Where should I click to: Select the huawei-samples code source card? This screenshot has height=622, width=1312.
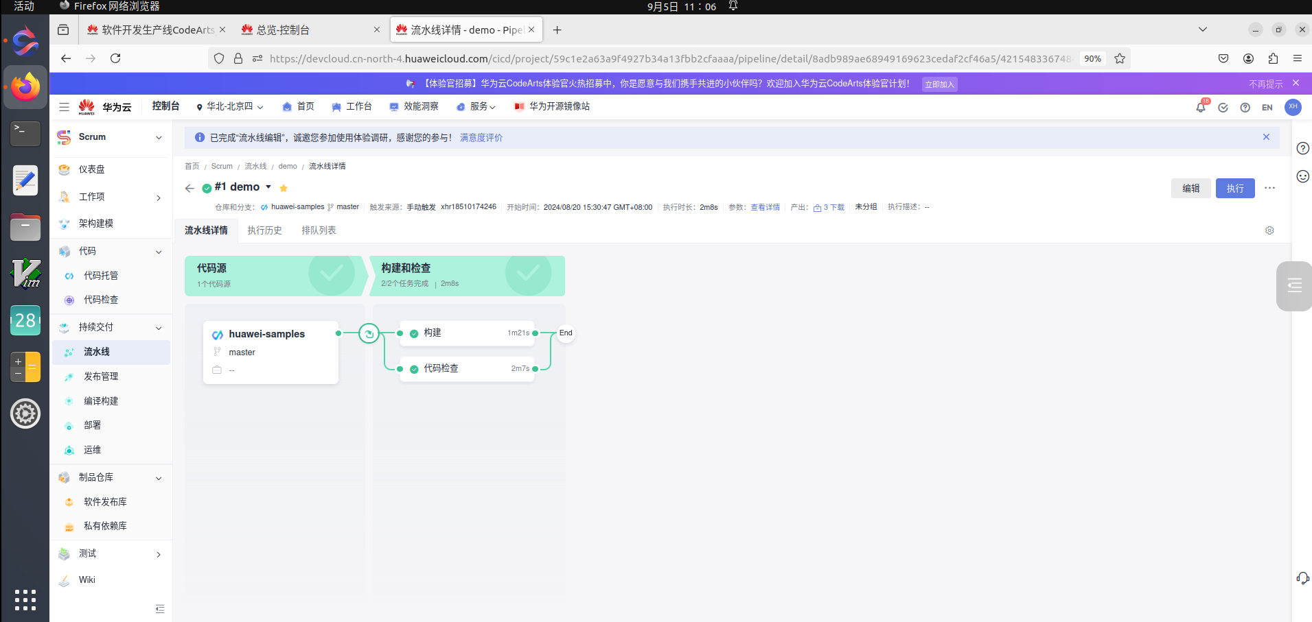[x=271, y=352]
